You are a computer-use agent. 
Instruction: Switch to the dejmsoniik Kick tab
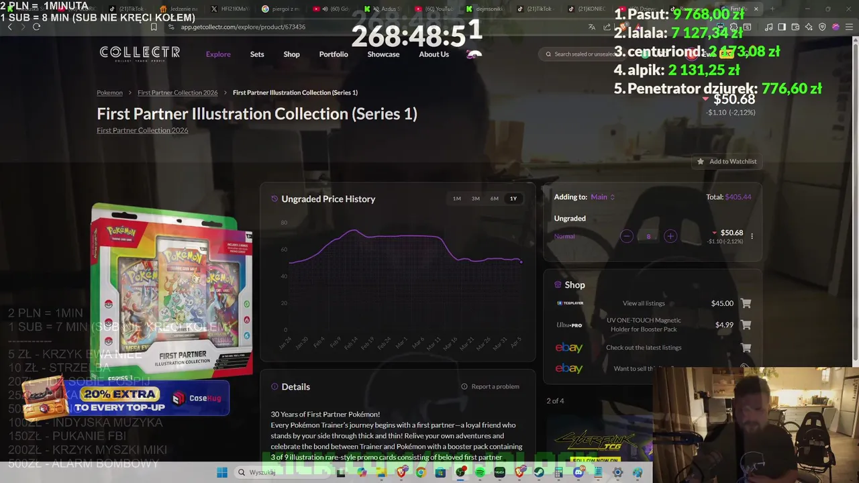pos(489,9)
